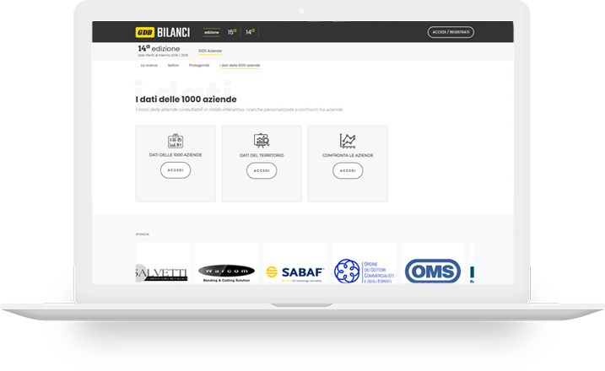The width and height of the screenshot is (605, 371).
Task: Open the Salvetti sponsor logo
Action: coord(163,270)
